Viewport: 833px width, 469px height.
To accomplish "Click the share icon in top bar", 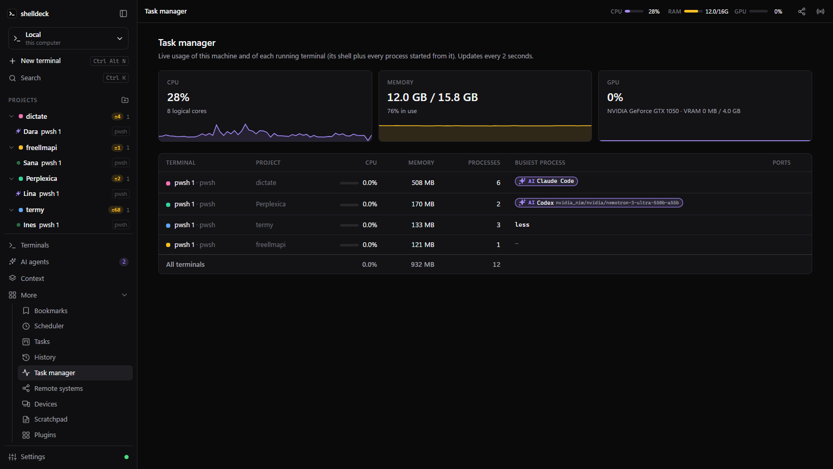I will tap(802, 11).
